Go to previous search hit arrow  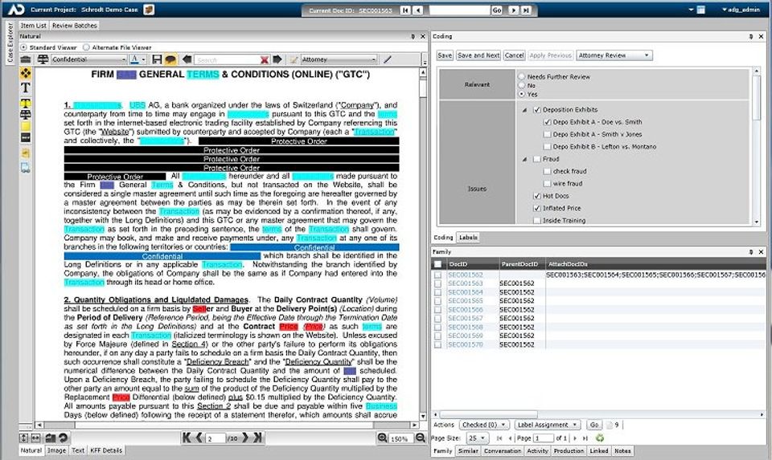[x=187, y=59]
